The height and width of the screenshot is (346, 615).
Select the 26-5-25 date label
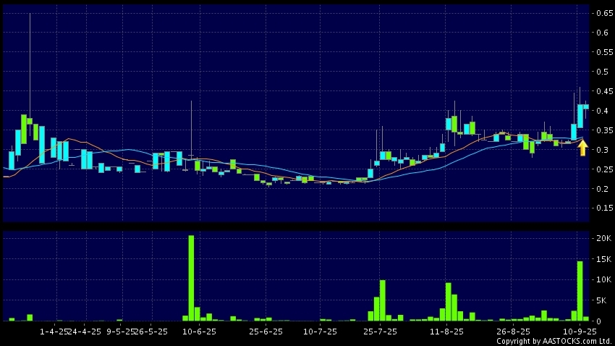[151, 332]
